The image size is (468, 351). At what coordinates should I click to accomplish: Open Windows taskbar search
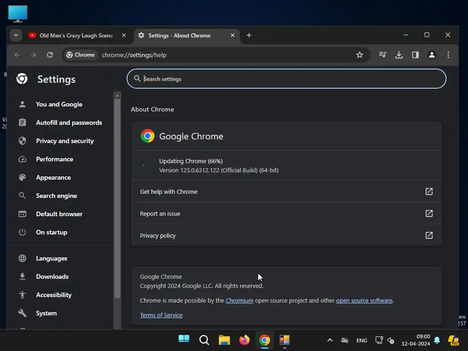click(x=204, y=340)
